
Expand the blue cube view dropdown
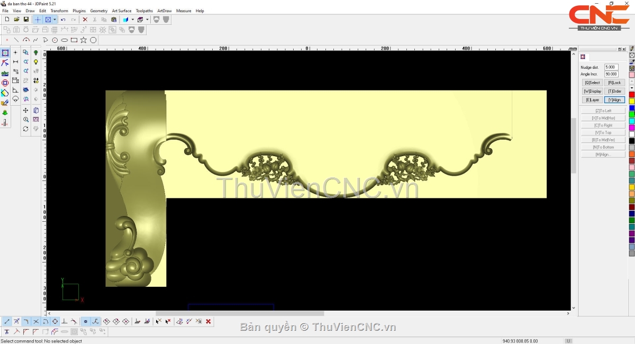pos(132,20)
